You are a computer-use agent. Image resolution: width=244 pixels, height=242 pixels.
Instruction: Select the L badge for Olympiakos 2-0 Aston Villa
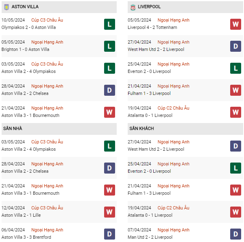(x=109, y=24)
